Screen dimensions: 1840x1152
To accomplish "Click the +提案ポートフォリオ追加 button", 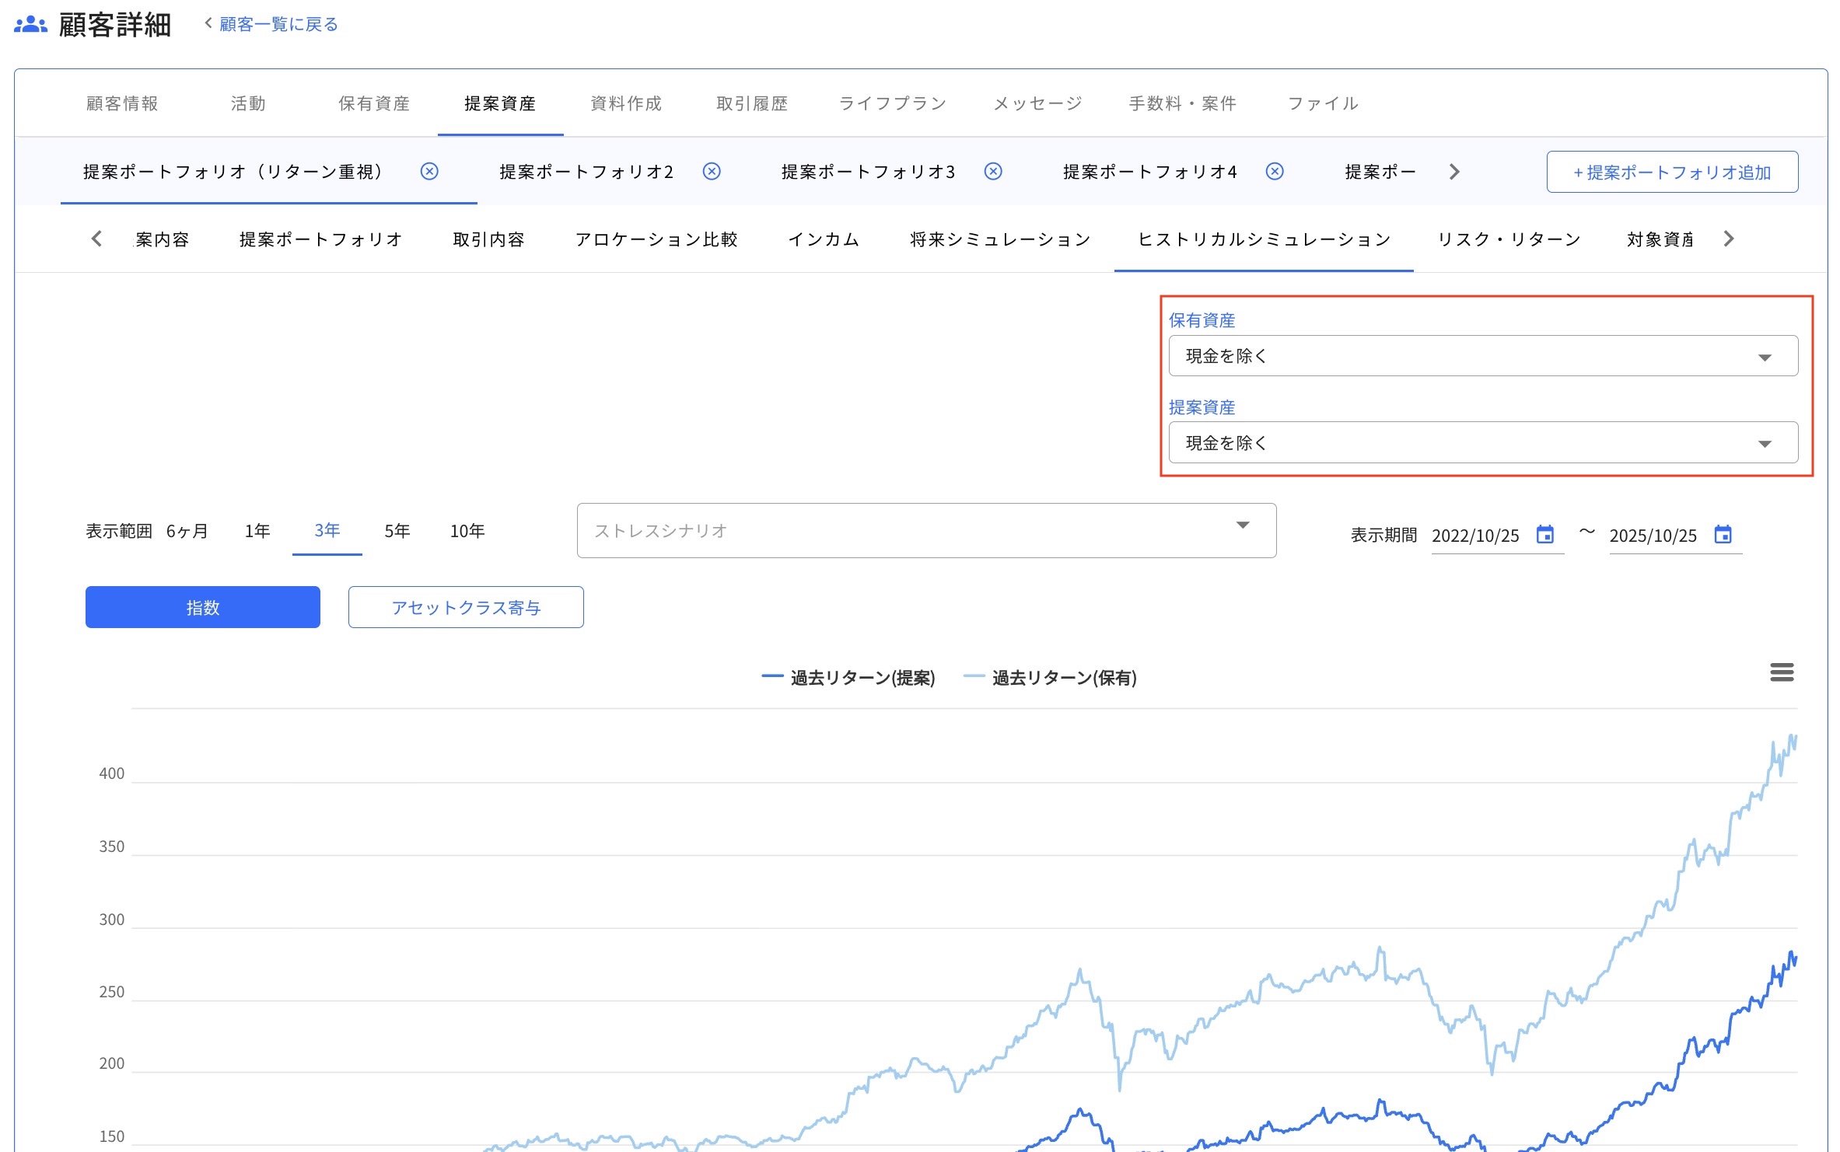I will (x=1672, y=172).
